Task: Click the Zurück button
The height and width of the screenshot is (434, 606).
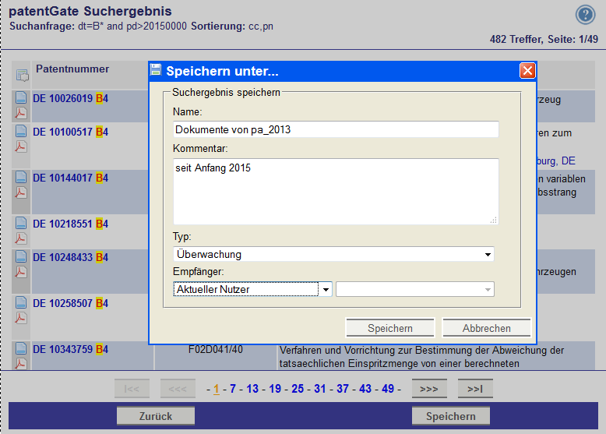Action: [x=156, y=416]
